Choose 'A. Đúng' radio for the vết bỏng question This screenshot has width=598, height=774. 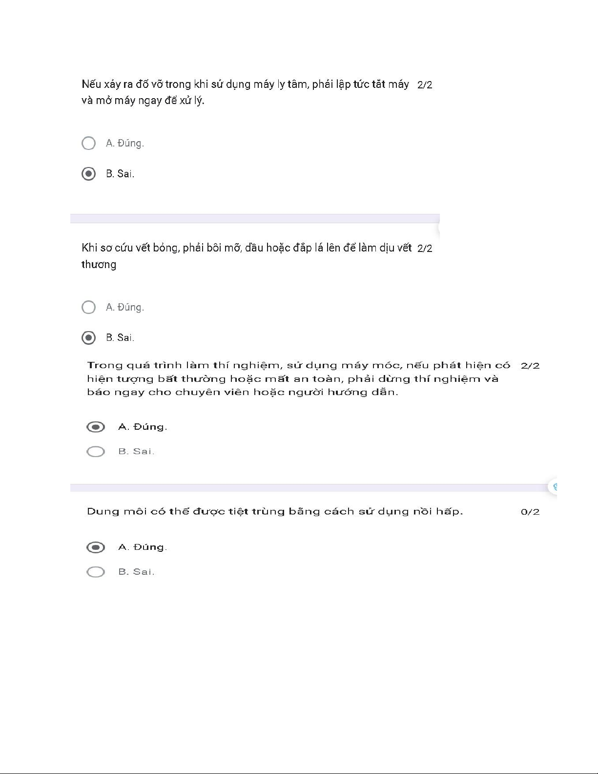88,307
